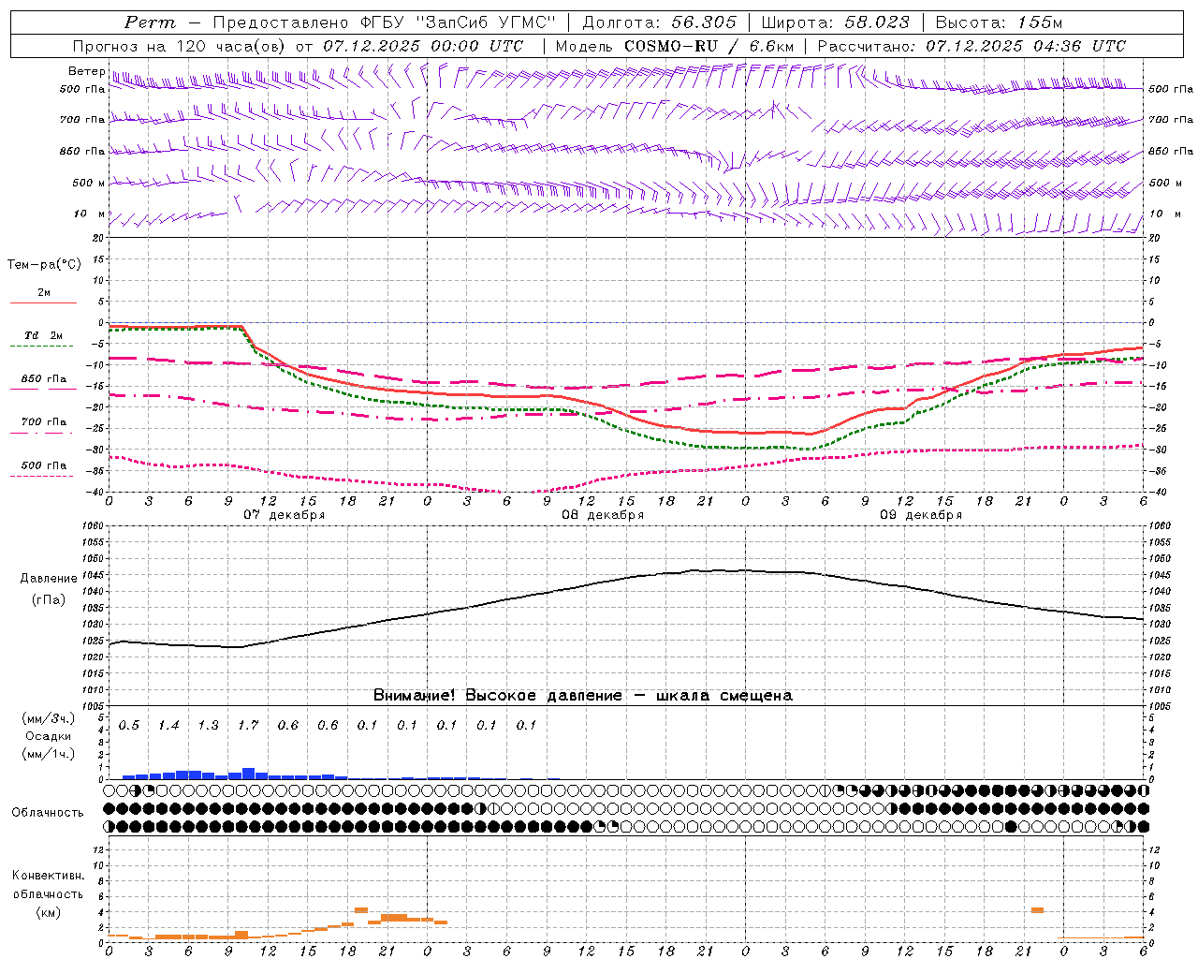Click the "Долгота: 56.305" field
This screenshot has height=959, width=1198.
coord(659,22)
